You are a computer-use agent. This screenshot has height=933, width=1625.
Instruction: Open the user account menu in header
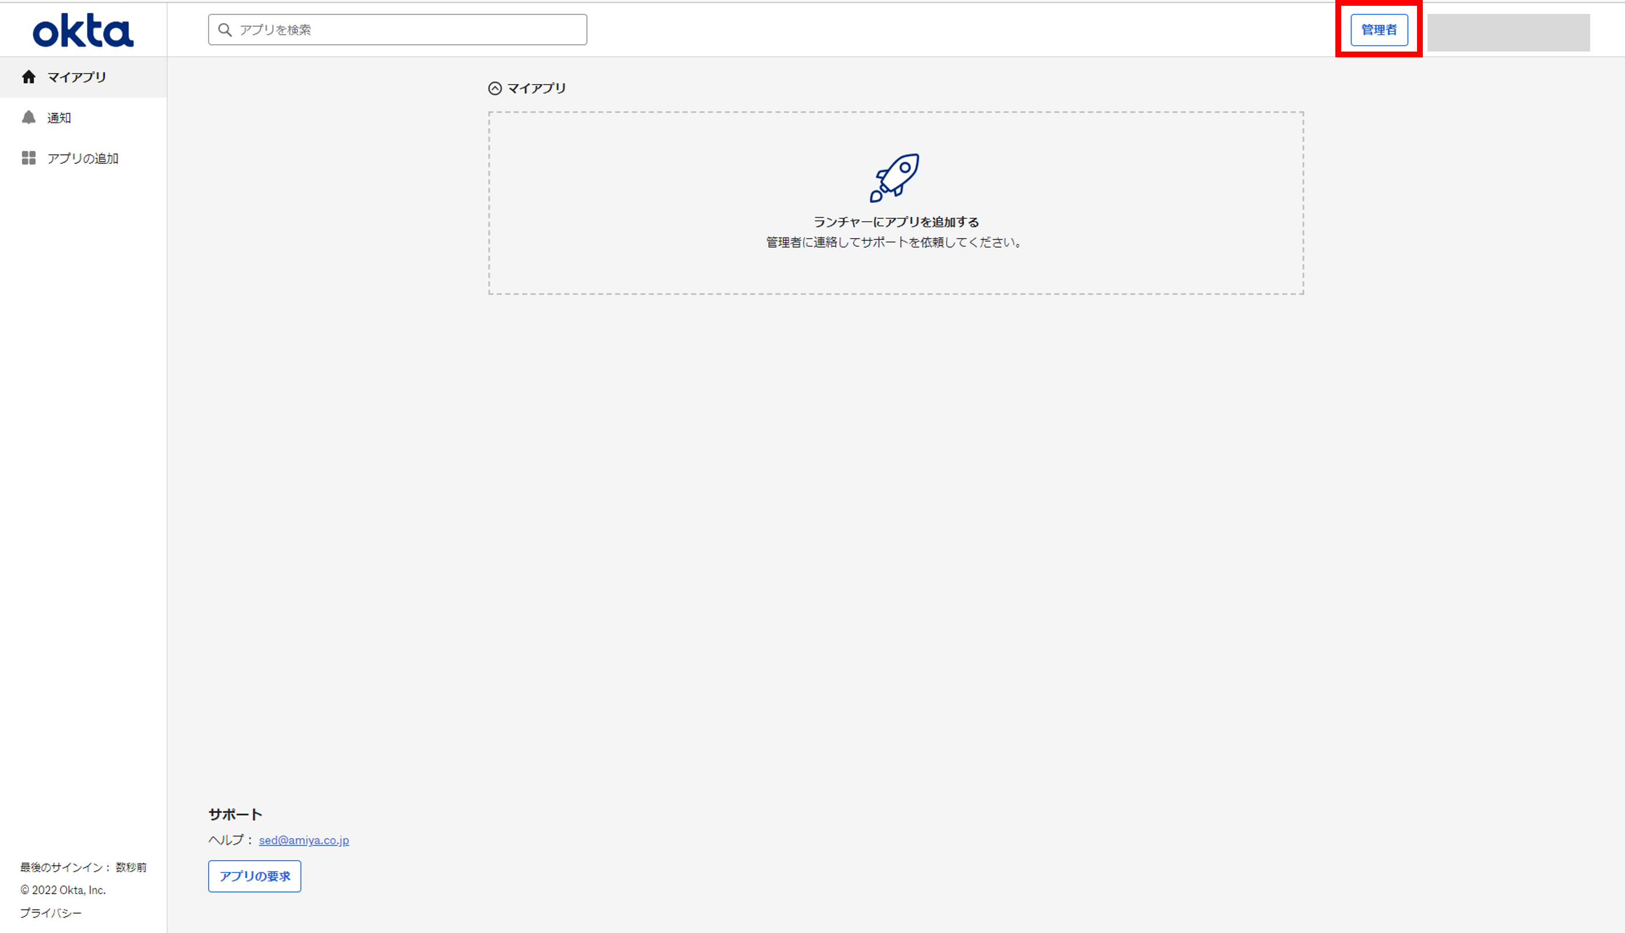pyautogui.click(x=1509, y=32)
